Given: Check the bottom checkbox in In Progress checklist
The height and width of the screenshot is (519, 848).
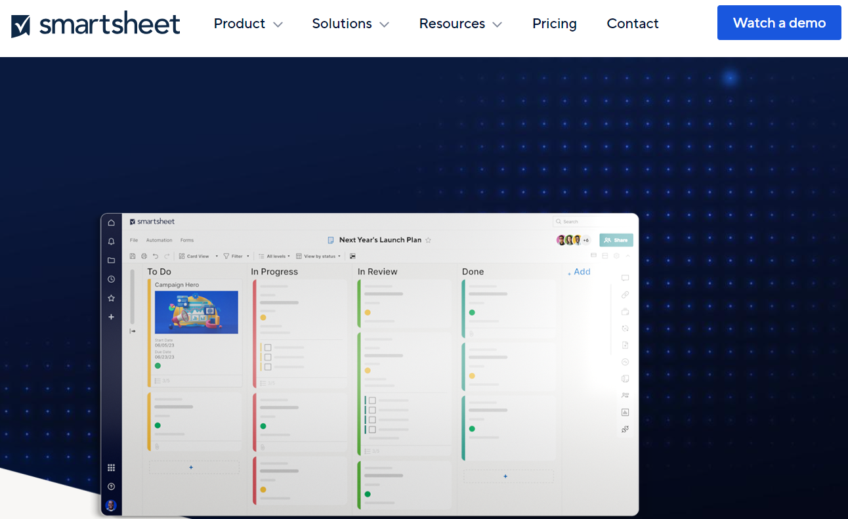Looking at the screenshot, I should pos(268,367).
